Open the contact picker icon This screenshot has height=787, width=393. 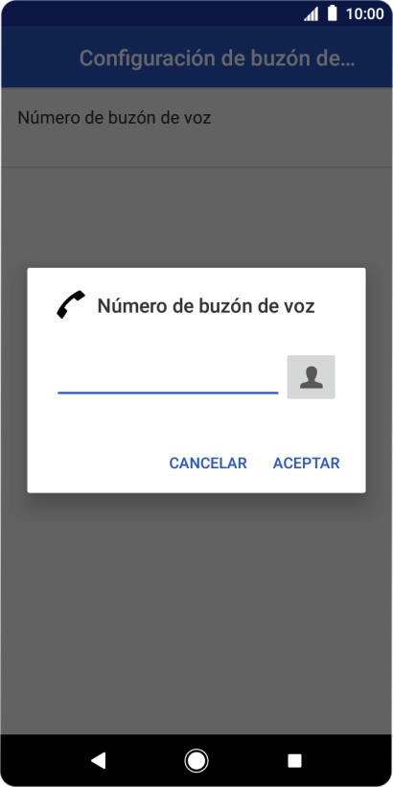(311, 377)
